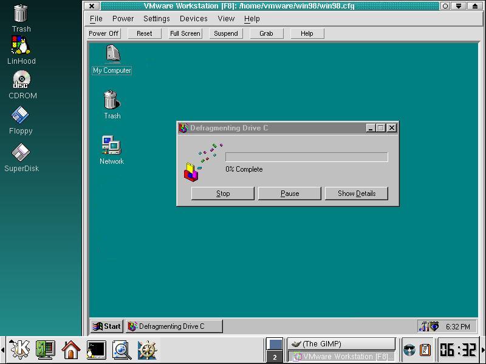Open the KDE K menu launcher
486x364 pixels.
[20, 349]
